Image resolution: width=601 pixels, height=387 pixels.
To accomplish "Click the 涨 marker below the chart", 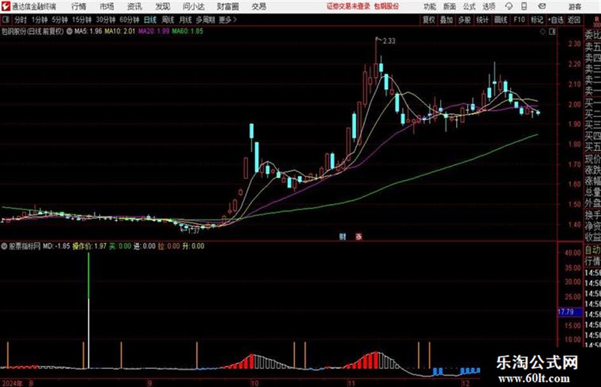I will click(359, 236).
